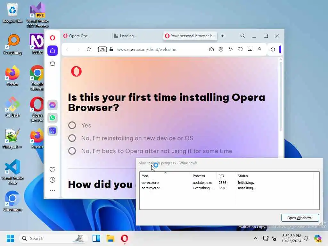Open the Home speed dial sidebar icon
Viewport: 328px width, 246px height.
point(53,51)
